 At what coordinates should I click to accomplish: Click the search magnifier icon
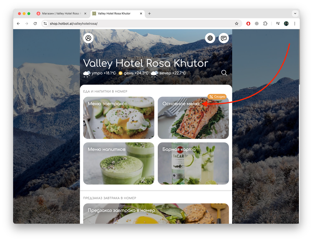coord(224,73)
